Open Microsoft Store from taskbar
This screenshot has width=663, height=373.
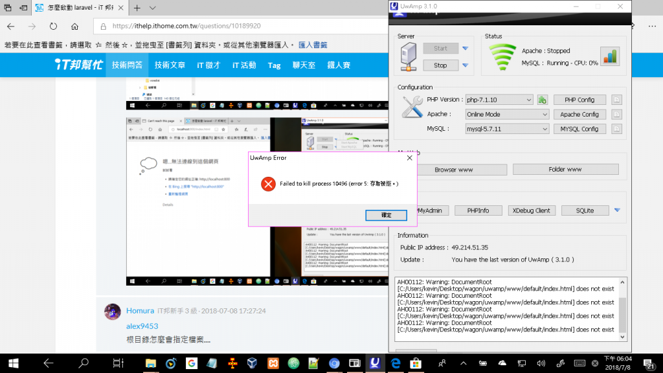[416, 363]
